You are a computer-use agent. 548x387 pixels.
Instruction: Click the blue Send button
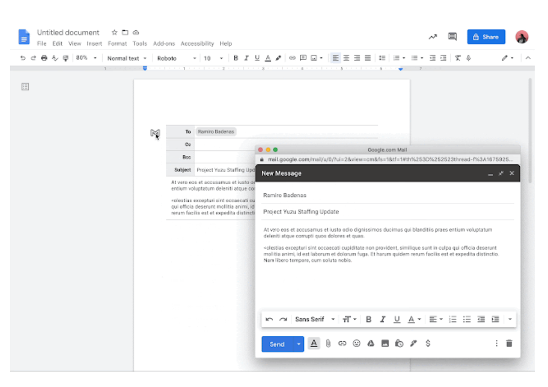[x=277, y=344]
